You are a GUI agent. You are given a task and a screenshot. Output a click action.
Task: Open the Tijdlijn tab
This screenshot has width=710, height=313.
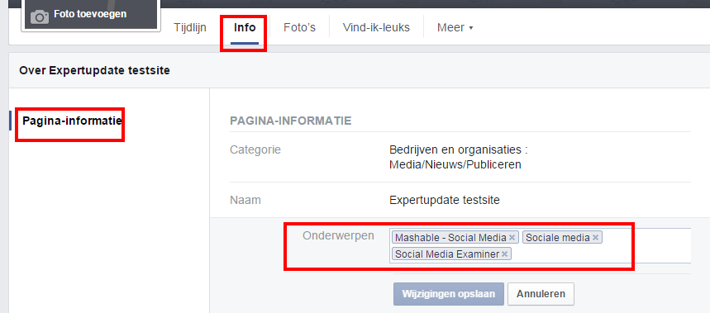tap(190, 27)
